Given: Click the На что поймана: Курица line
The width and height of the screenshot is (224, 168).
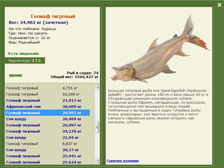Looking at the screenshot, I should click(x=32, y=29).
